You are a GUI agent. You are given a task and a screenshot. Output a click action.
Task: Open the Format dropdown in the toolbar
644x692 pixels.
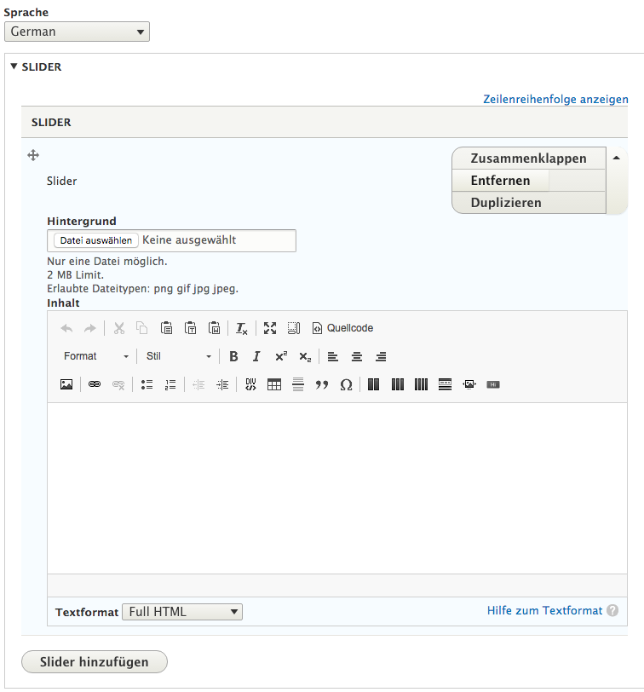(x=96, y=356)
